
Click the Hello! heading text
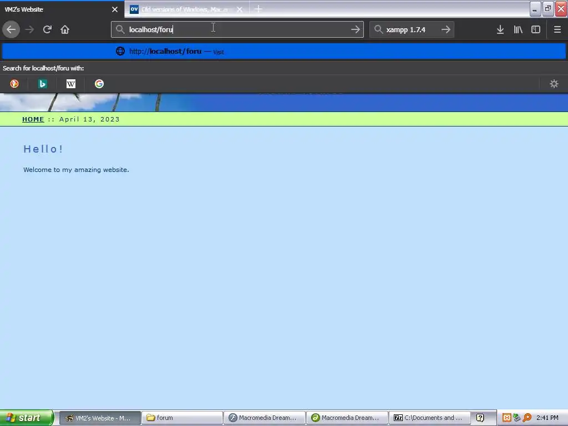click(43, 149)
